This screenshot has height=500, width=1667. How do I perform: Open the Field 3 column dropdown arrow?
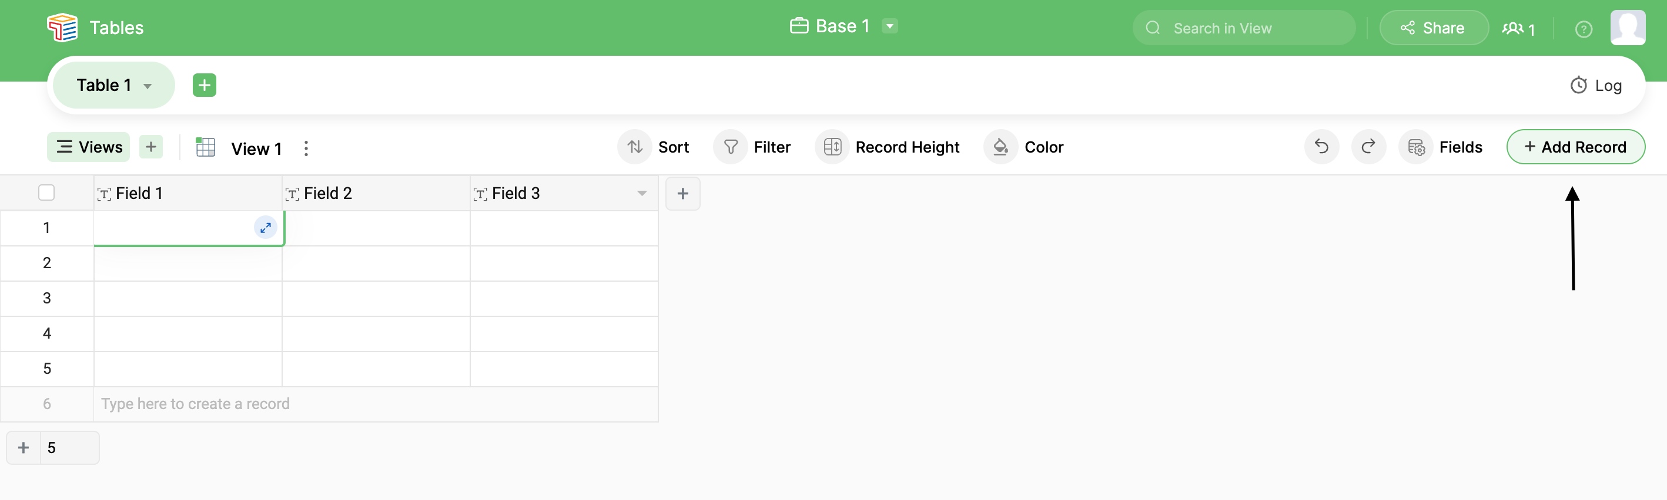(x=641, y=194)
